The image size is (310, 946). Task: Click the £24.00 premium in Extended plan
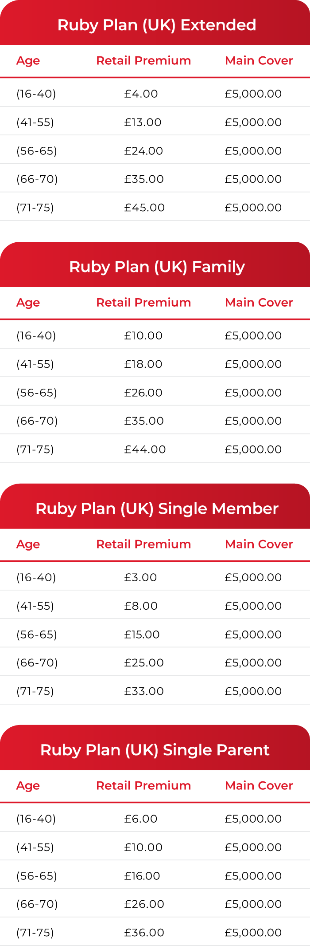(143, 151)
